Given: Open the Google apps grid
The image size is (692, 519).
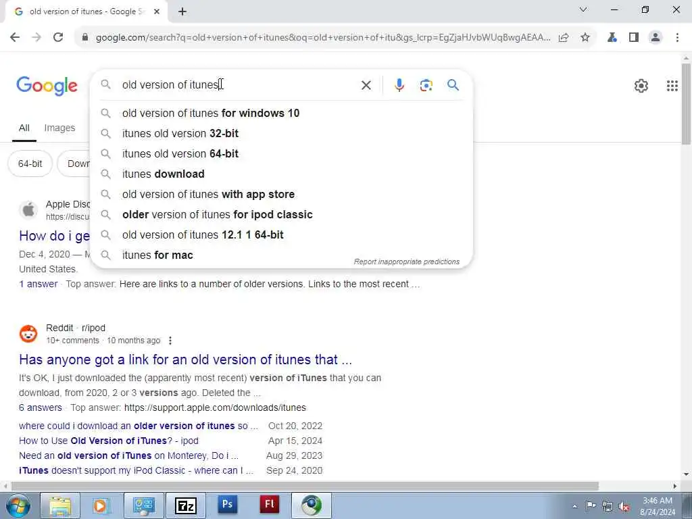Looking at the screenshot, I should (x=672, y=86).
